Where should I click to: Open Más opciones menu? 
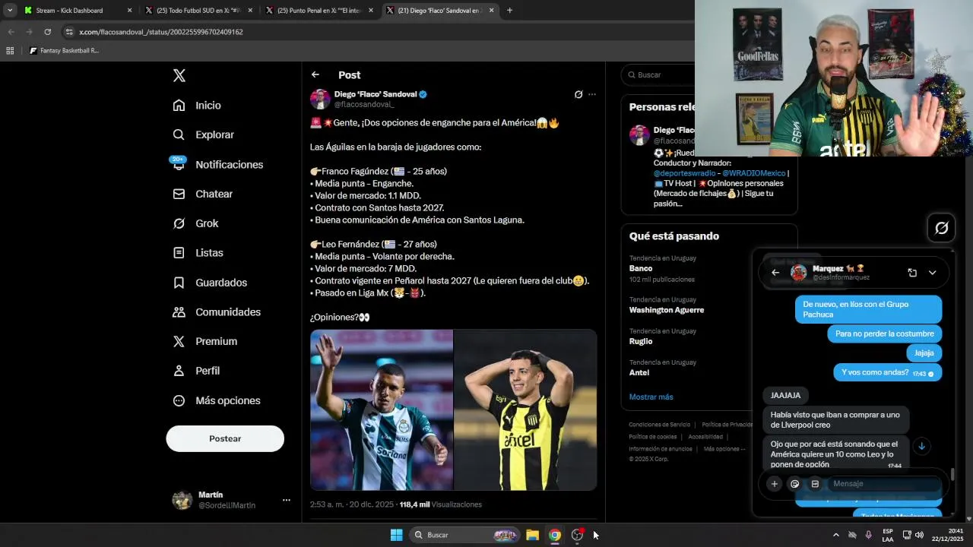pos(217,400)
